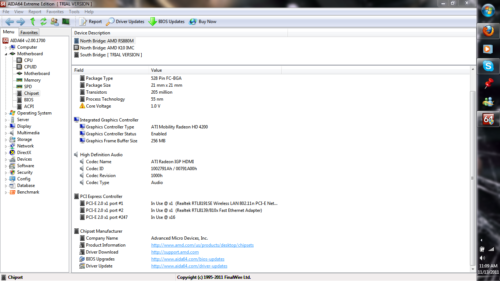Select the ACPI tree item
This screenshot has height=281, width=500.
29,106
